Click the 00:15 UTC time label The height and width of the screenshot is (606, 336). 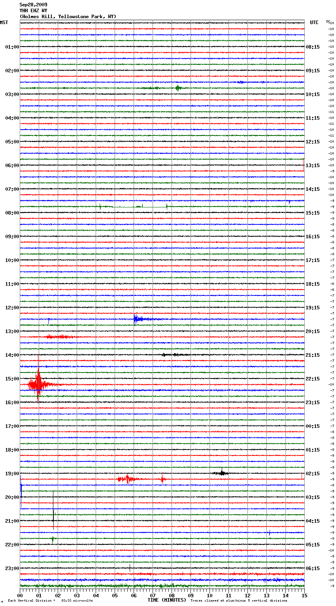(x=313, y=426)
